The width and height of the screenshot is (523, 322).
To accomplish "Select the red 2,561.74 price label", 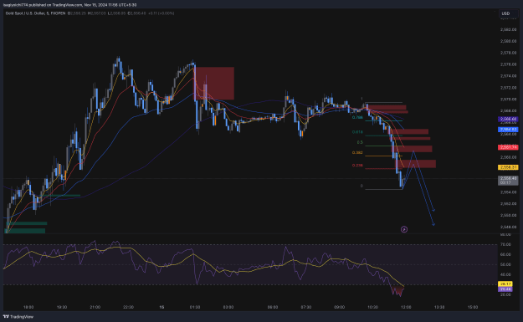I will [x=508, y=147].
